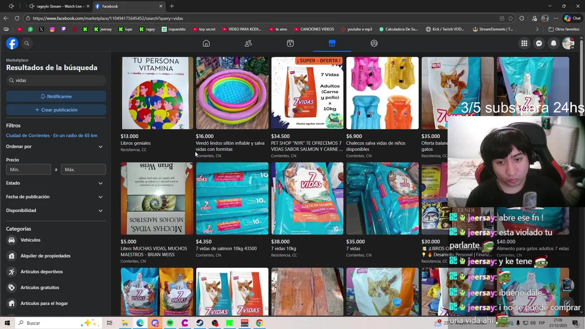Click the $38.000 7 vidas 10kg price
This screenshot has height=329, width=585.
(x=280, y=242)
